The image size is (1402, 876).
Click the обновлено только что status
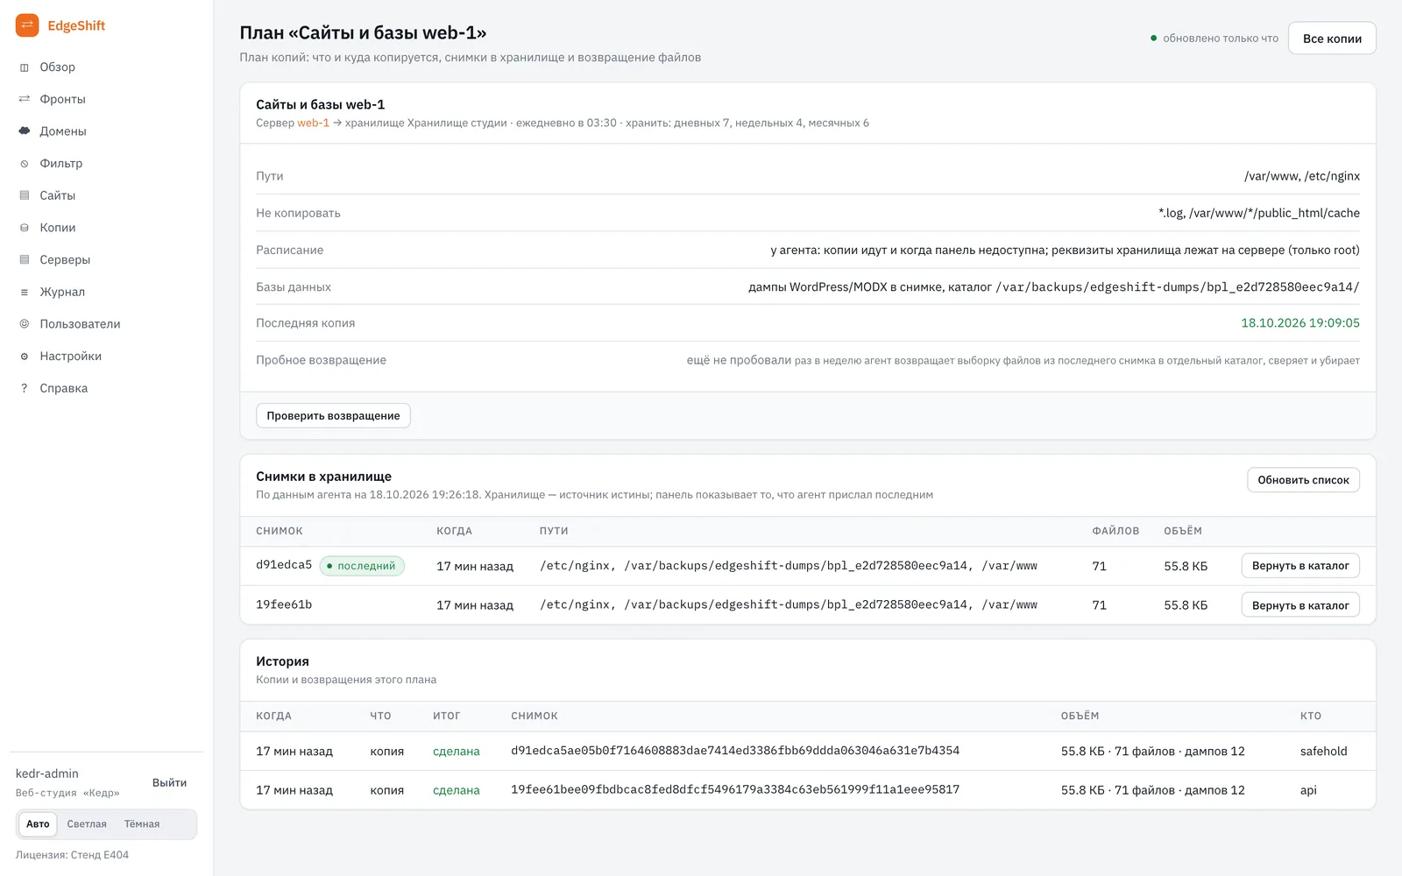click(1214, 39)
